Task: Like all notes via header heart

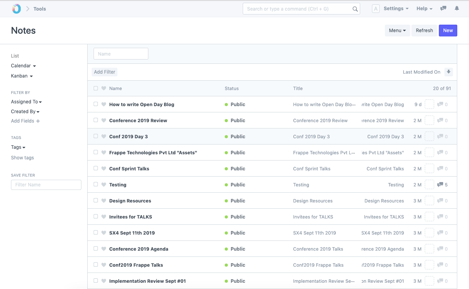Action: point(104,88)
